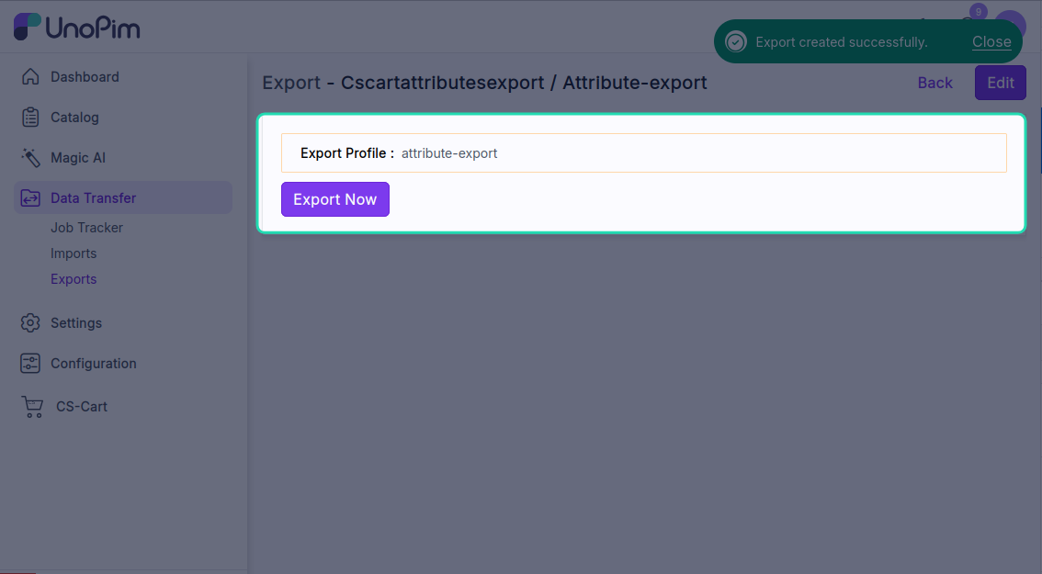Screen dimensions: 1042x574
Task: Close the export success notification
Action: 991,42
